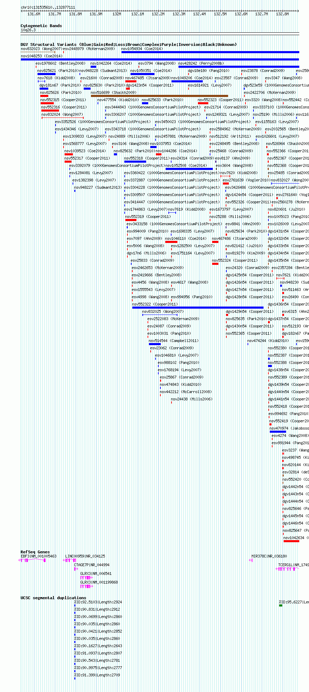Click the %ID:90.1627|Length:2643 duplication entry
309x692 pixels.
(x=98, y=646)
